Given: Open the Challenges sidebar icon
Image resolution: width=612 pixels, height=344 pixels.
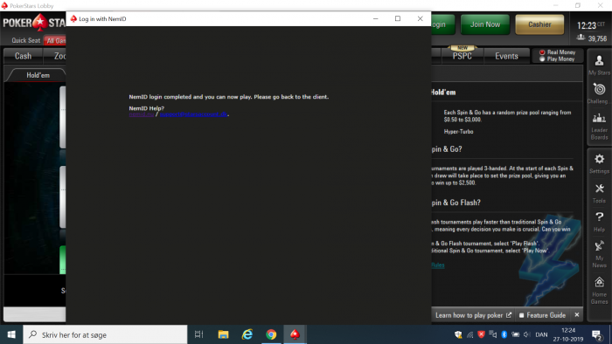Looking at the screenshot, I should [x=599, y=93].
